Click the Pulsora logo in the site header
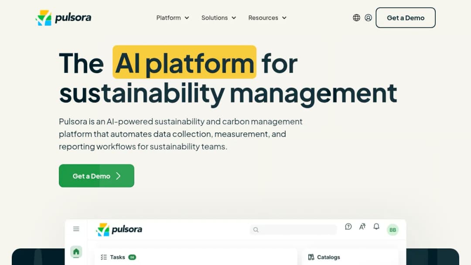This screenshot has width=471, height=265. click(x=63, y=18)
